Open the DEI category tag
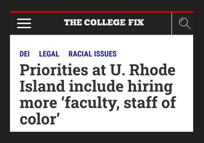 coord(25,54)
